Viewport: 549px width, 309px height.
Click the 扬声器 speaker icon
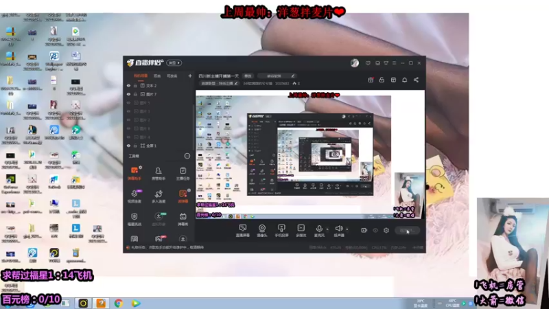click(338, 229)
